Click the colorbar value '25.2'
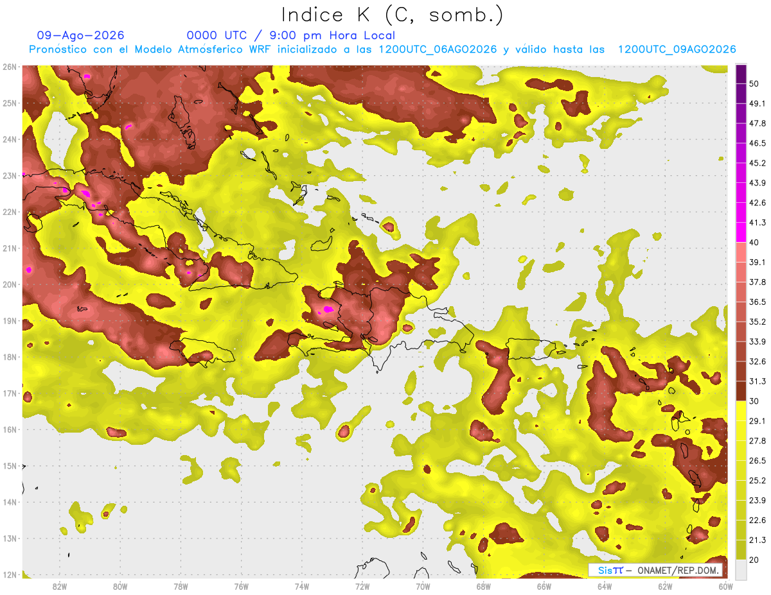The width and height of the screenshot is (771, 595). 758,481
